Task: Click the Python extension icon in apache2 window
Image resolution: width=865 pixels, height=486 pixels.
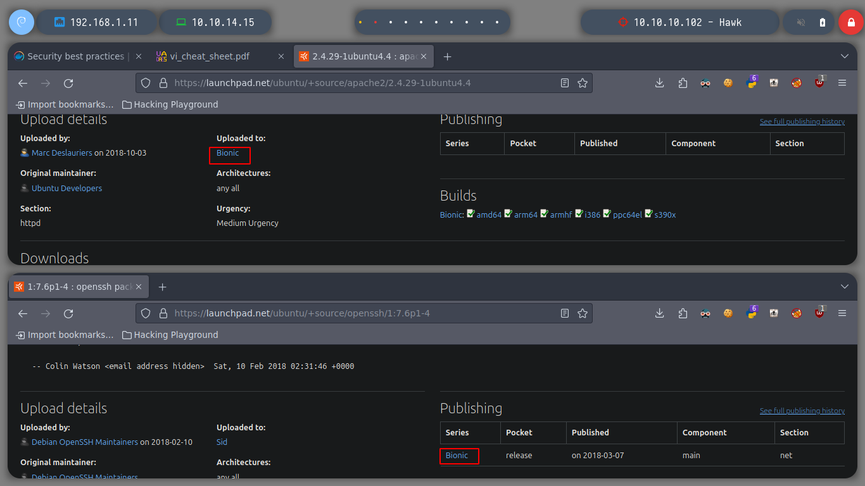Action: pyautogui.click(x=751, y=82)
